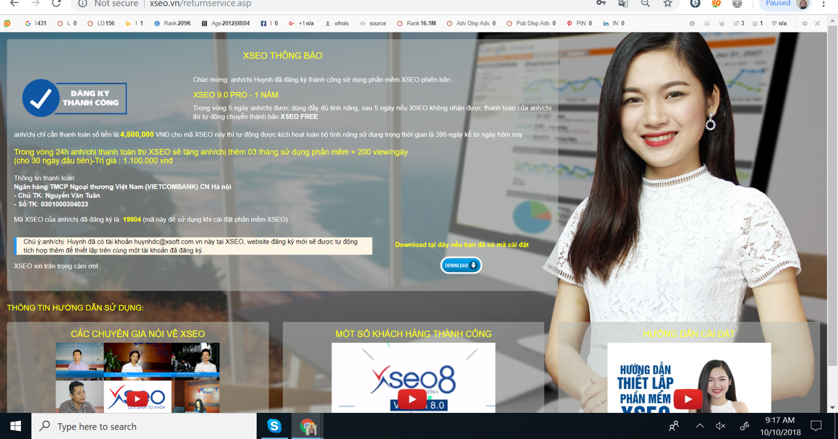Click the Alexa Rank 209K parameter
Viewport: 838px width, 439px height.
click(172, 24)
